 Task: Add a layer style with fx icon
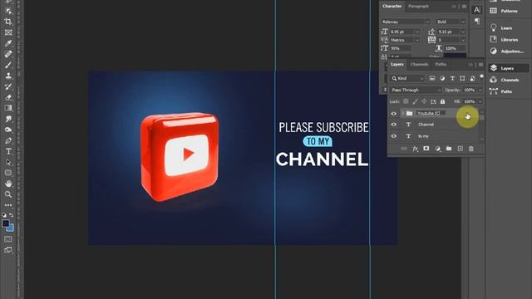click(x=415, y=149)
